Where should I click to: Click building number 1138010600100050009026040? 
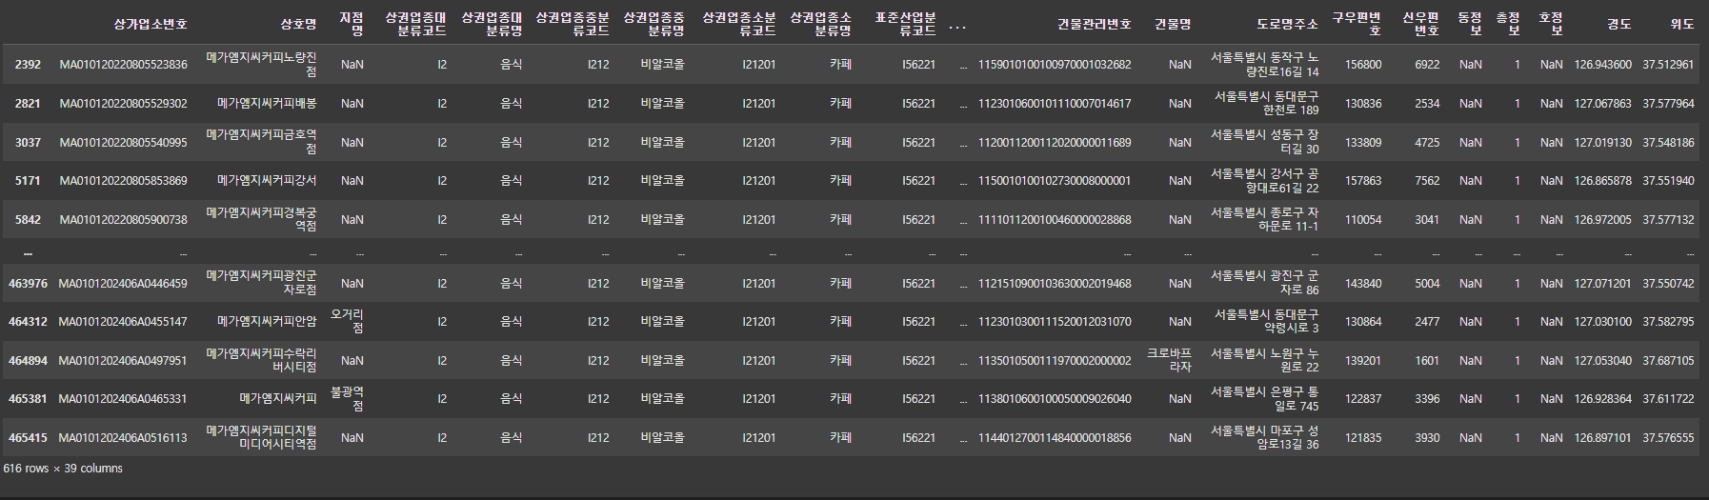pos(1055,398)
